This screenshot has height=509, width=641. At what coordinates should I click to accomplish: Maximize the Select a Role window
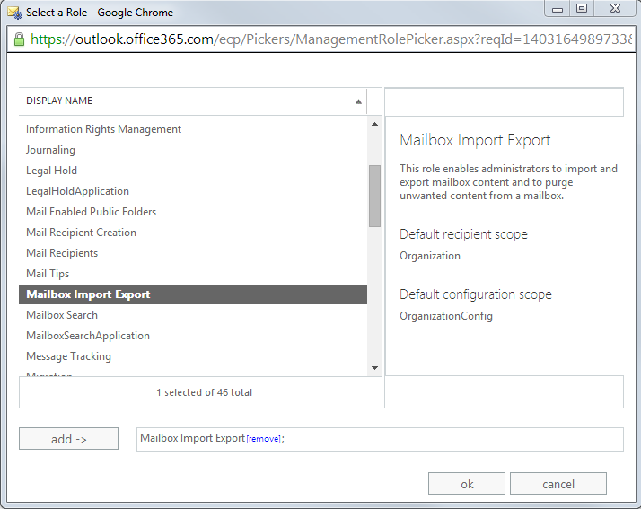(x=582, y=8)
